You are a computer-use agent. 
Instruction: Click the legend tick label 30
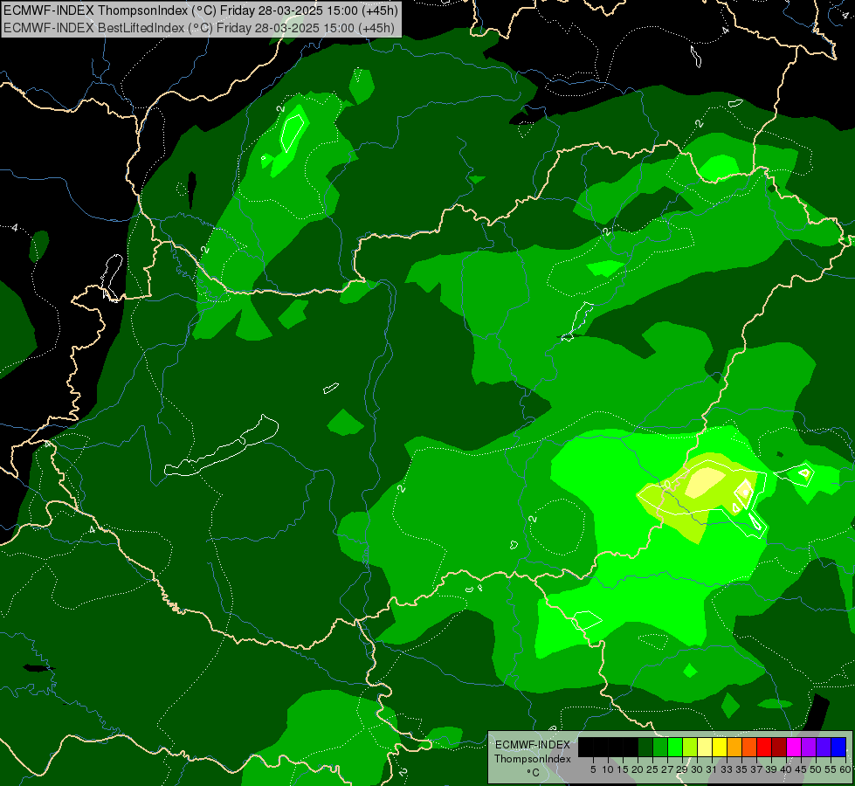pyautogui.click(x=697, y=769)
